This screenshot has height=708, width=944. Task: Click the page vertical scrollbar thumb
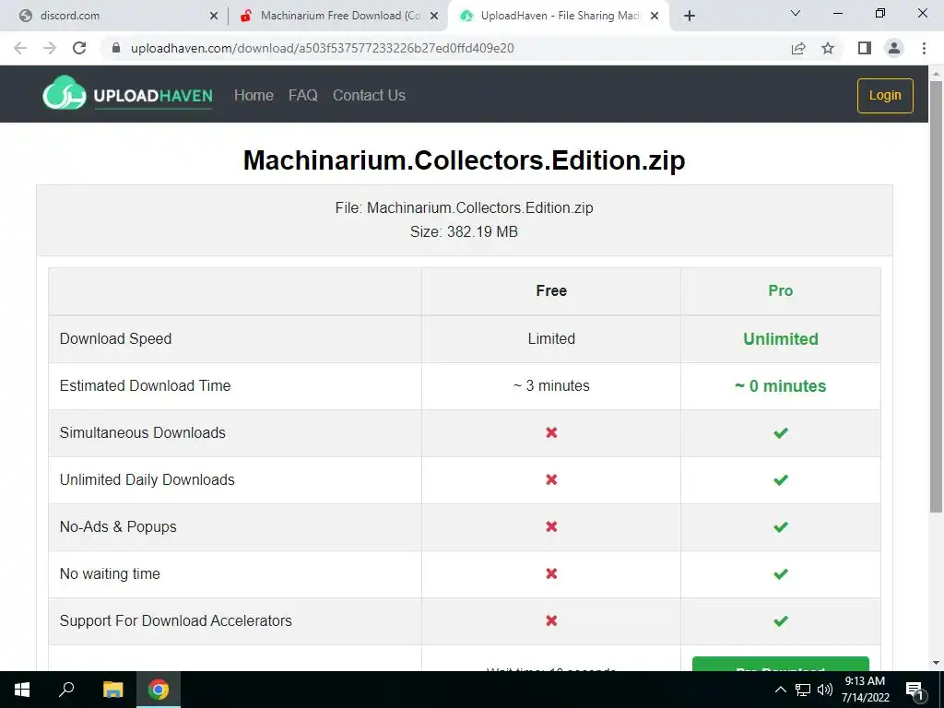[936, 295]
